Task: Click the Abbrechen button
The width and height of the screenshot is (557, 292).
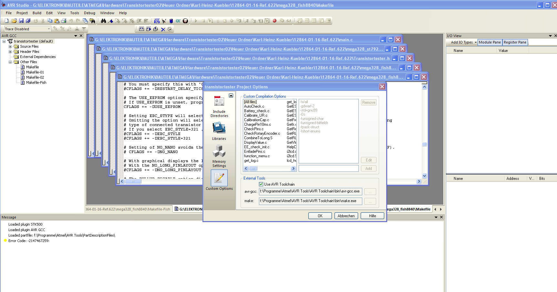Action: [x=346, y=216]
